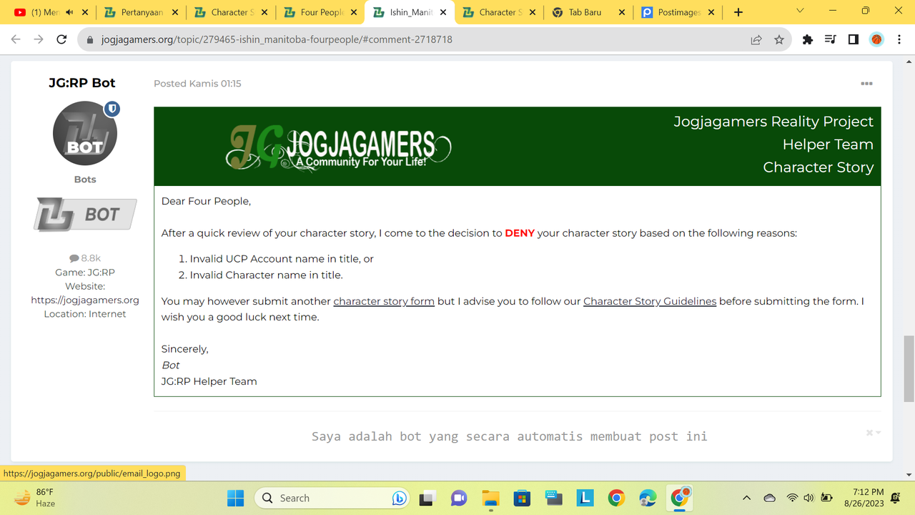Open media control button in toolbar
915x515 pixels.
(831, 40)
